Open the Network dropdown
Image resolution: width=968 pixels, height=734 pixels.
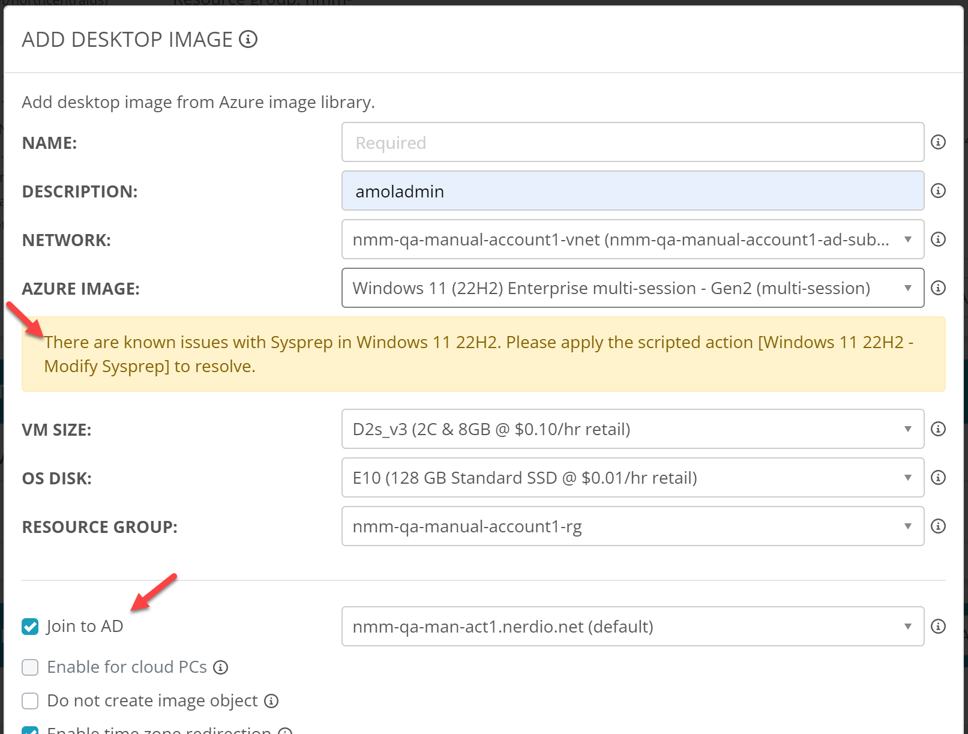click(632, 239)
